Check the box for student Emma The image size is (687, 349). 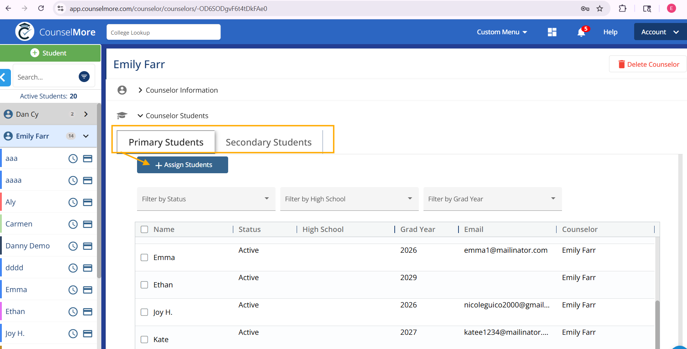point(144,257)
